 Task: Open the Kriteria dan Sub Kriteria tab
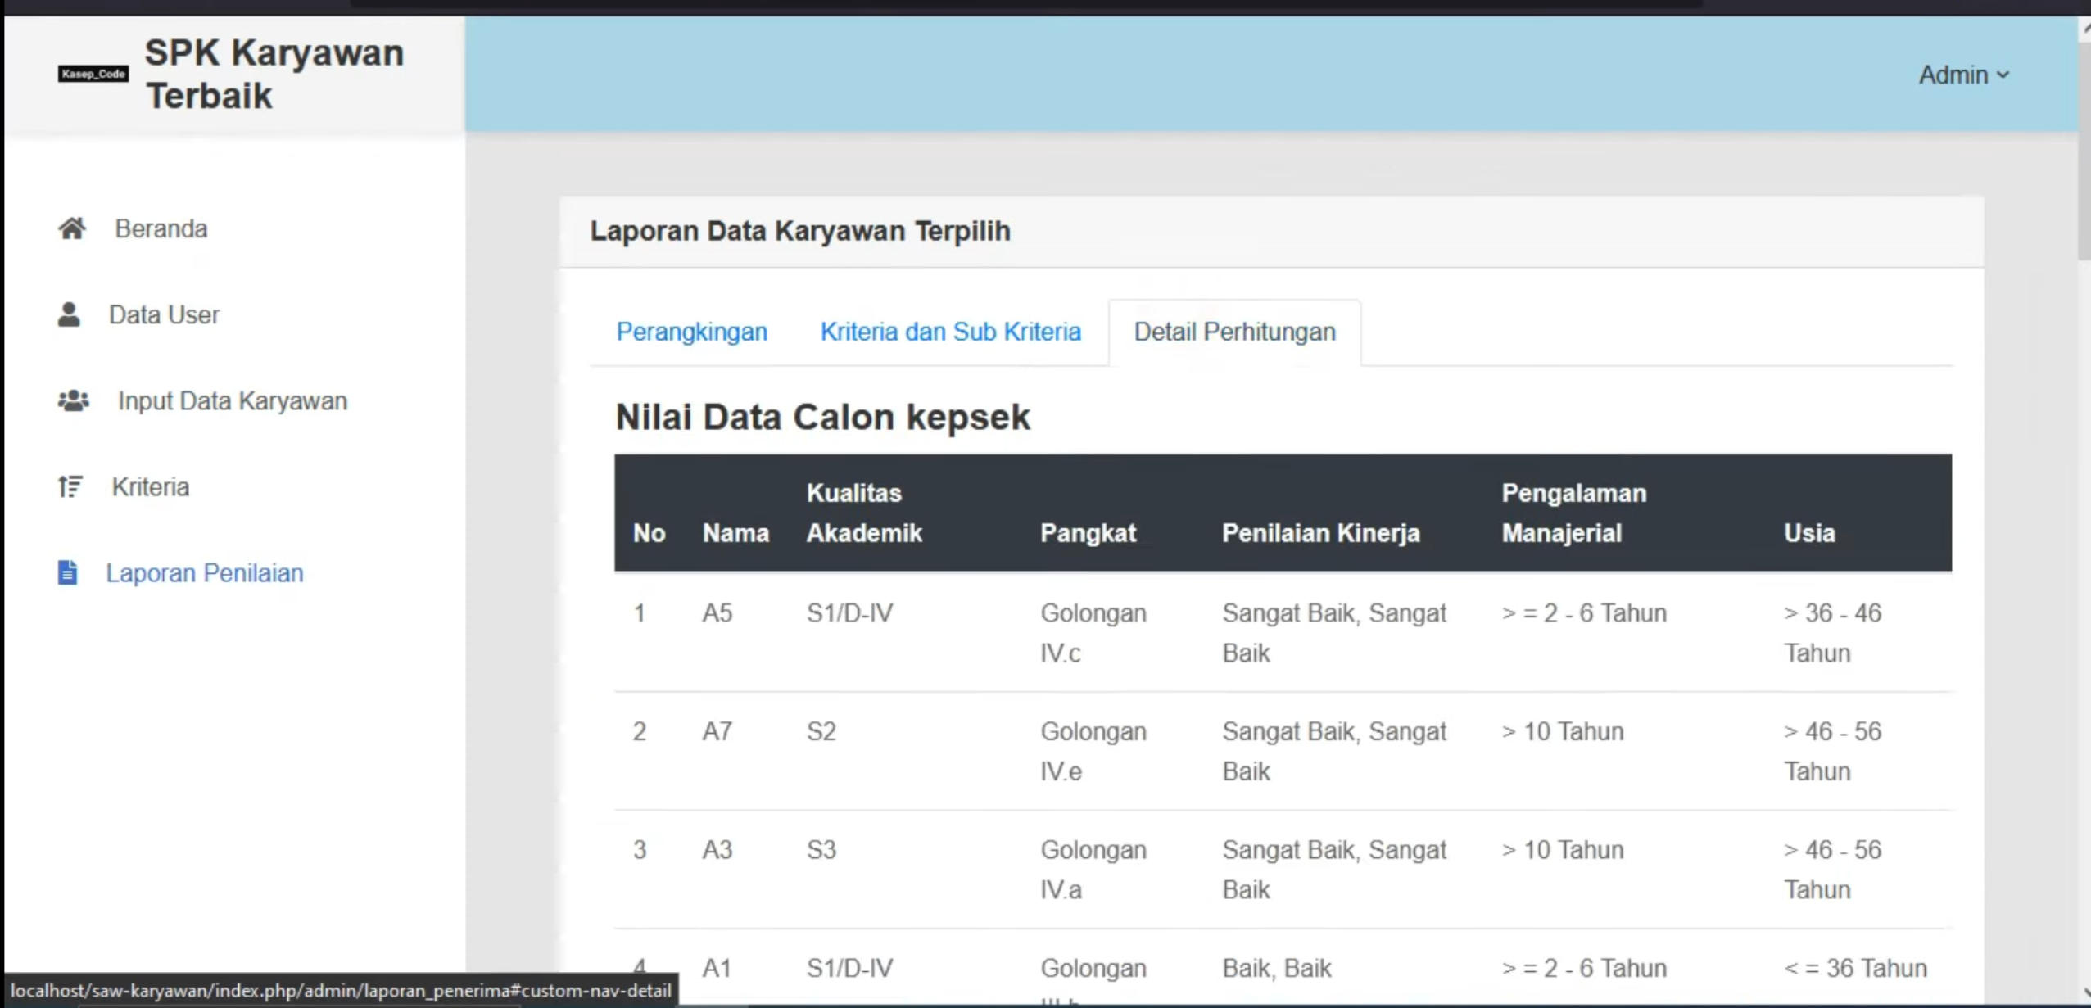[x=951, y=332]
